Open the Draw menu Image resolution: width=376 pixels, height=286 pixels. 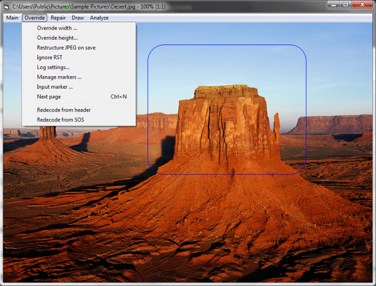click(78, 18)
